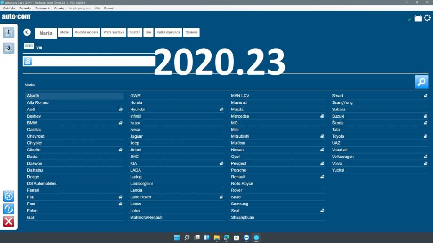Screen dimensions: 433x243
Task: Click the car icon next to Seat
Action: pos(322,211)
